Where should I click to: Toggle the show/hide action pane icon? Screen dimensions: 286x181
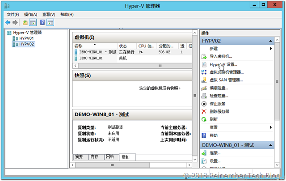pyautogui.click(x=50, y=23)
